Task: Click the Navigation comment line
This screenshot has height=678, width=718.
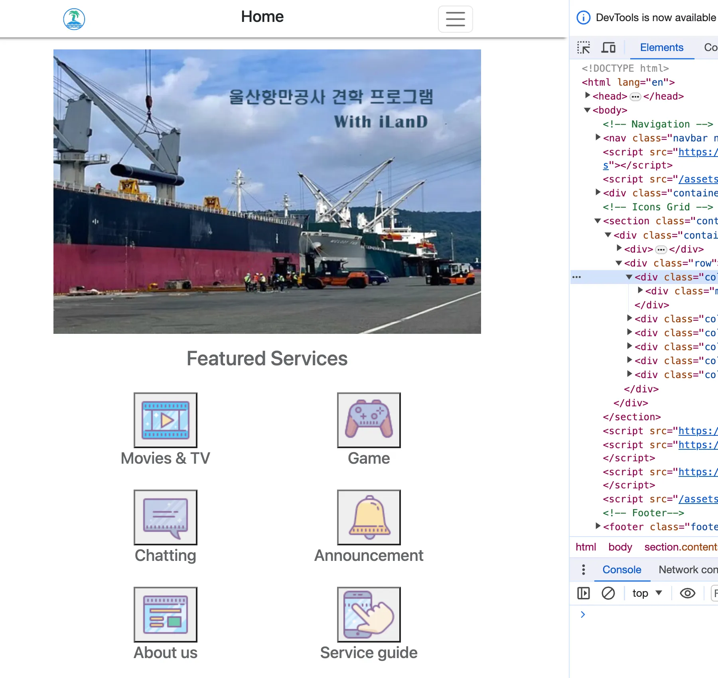Action: point(658,124)
